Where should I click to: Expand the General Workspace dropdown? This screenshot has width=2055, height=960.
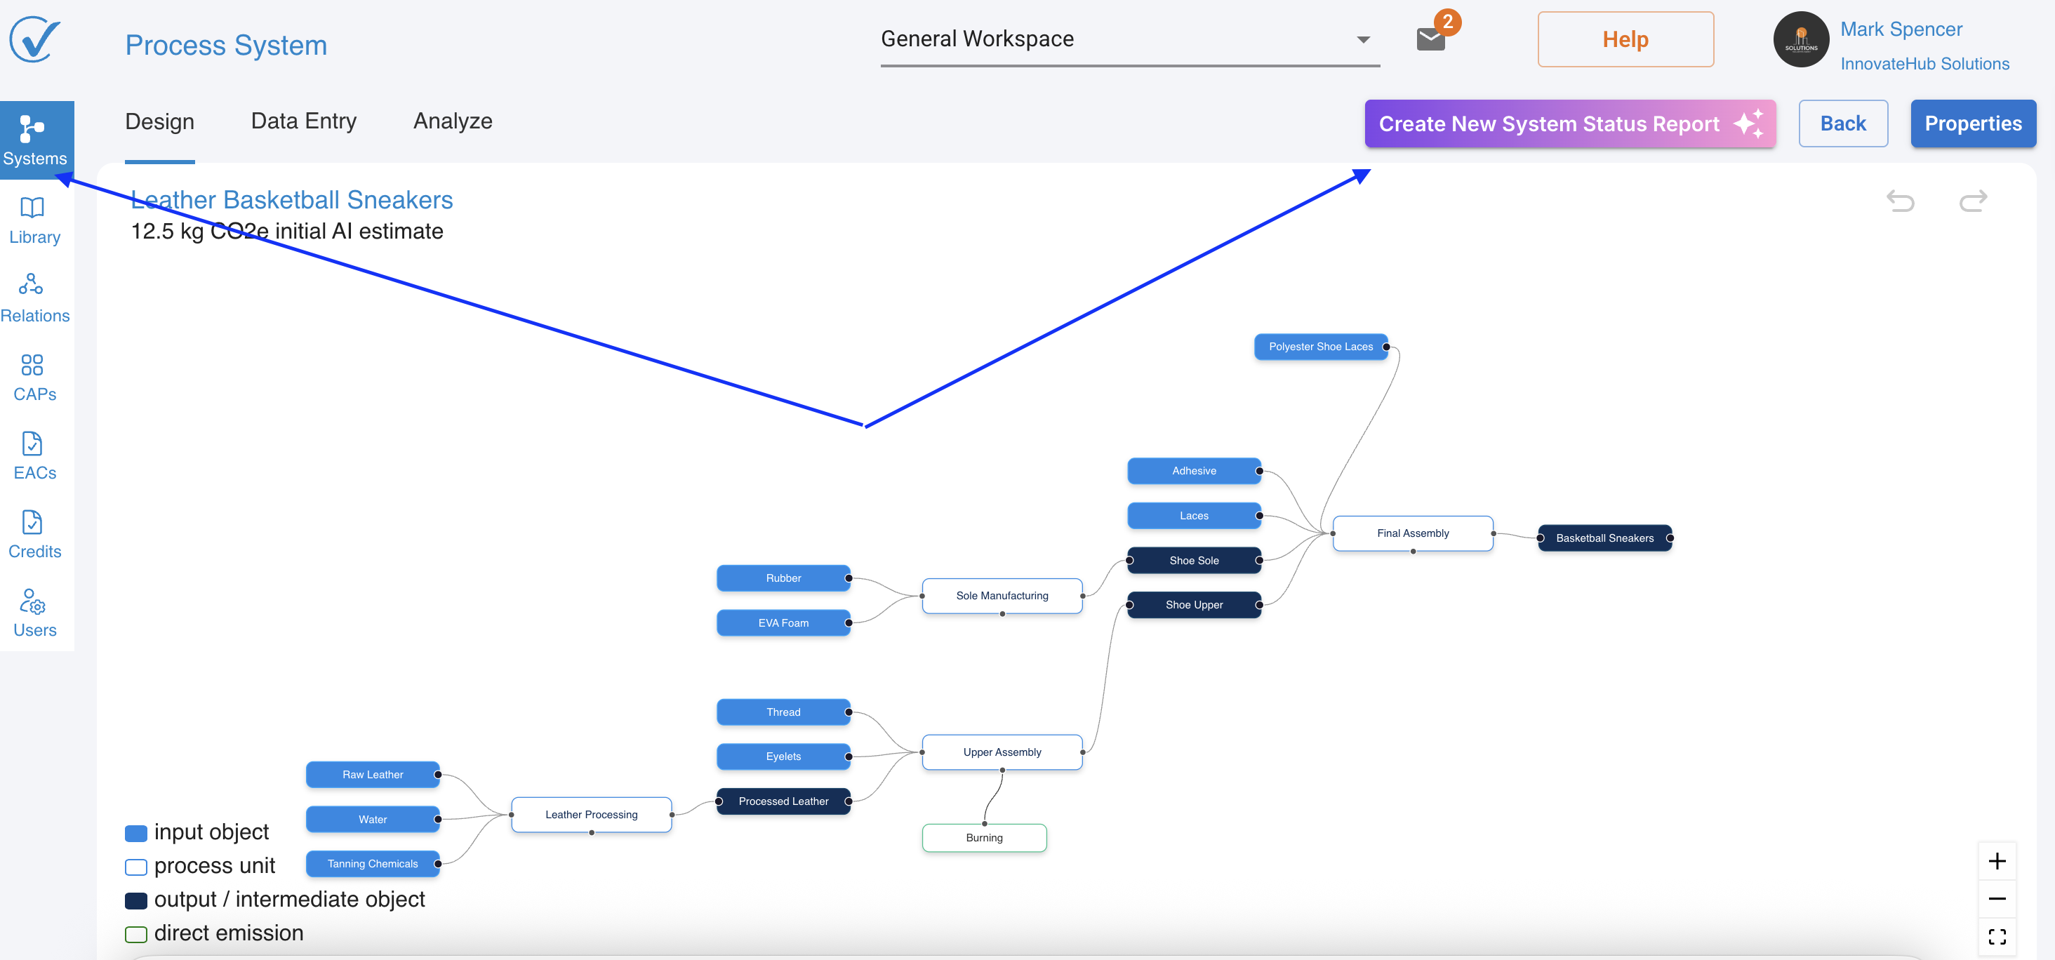coord(1364,39)
